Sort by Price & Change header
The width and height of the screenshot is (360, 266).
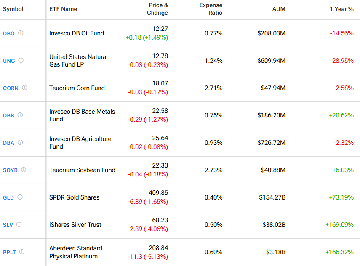(x=157, y=9)
